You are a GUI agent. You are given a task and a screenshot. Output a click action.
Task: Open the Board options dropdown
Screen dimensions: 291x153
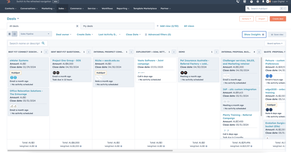coord(275,43)
